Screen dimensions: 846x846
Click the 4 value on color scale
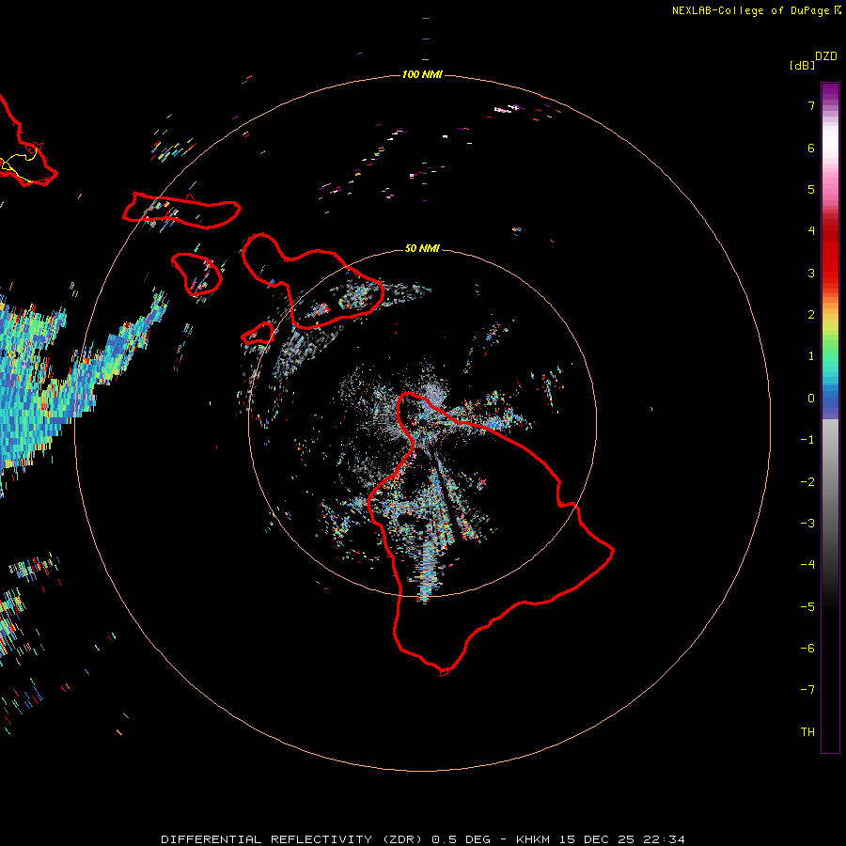pos(811,231)
